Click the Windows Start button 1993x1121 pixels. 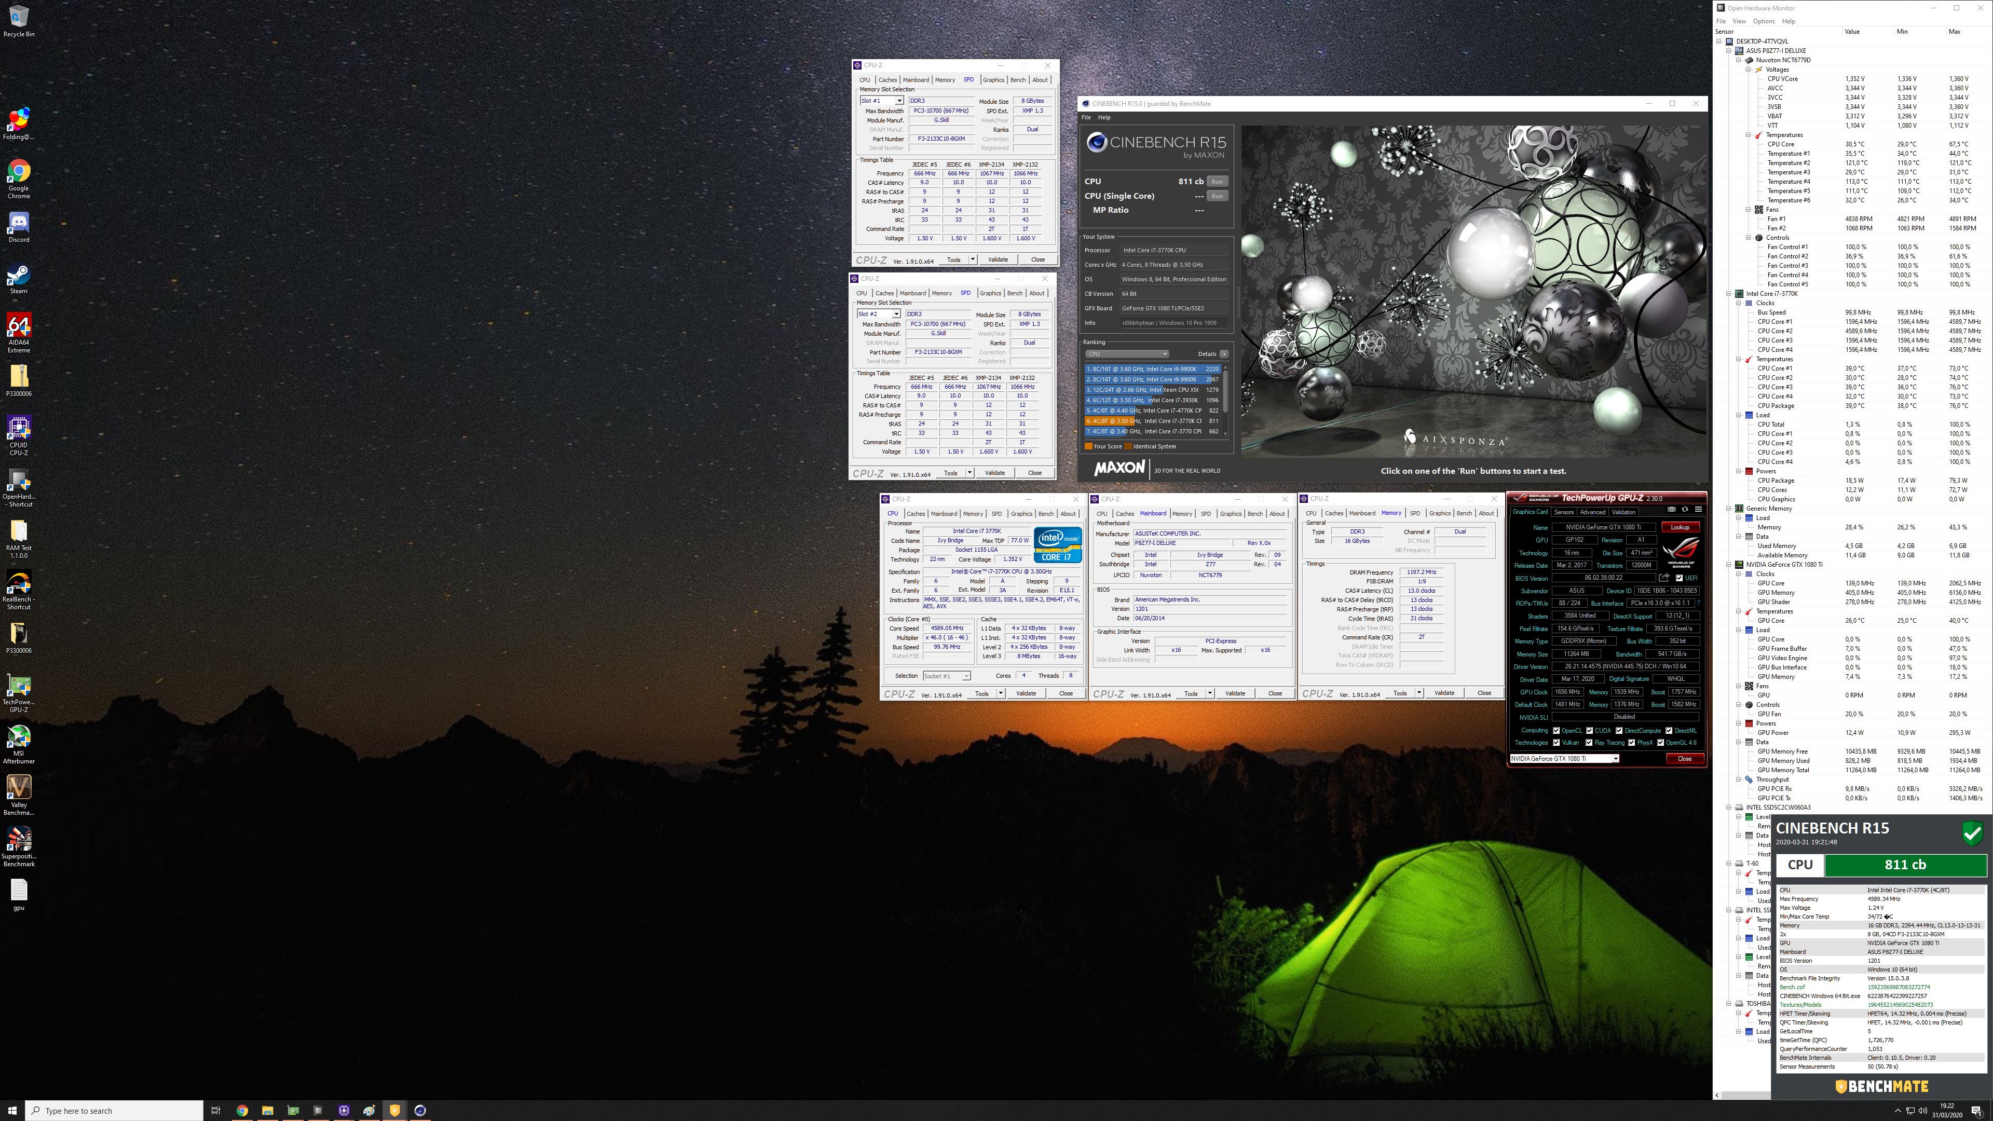(12, 1110)
